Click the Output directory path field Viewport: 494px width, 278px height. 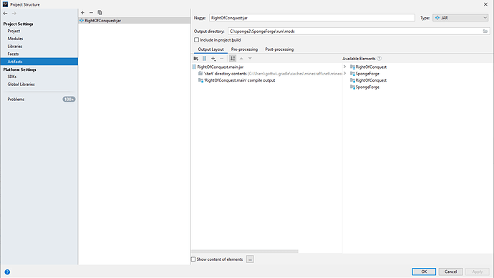354,32
